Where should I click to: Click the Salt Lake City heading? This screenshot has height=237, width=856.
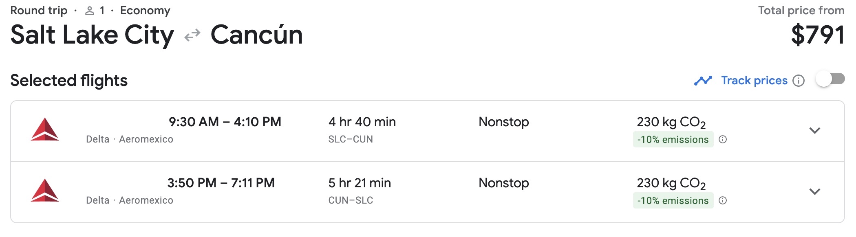(92, 35)
